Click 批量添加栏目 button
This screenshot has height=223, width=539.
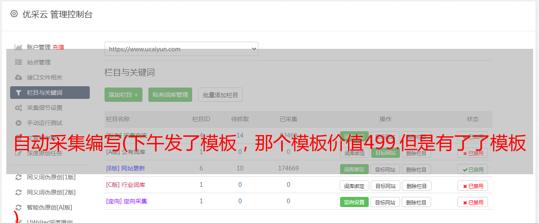coord(220,95)
